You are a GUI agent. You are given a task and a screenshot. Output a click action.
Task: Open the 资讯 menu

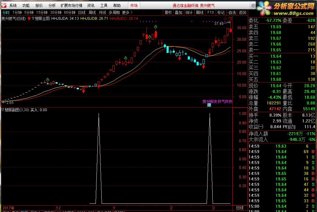(x=91, y=5)
